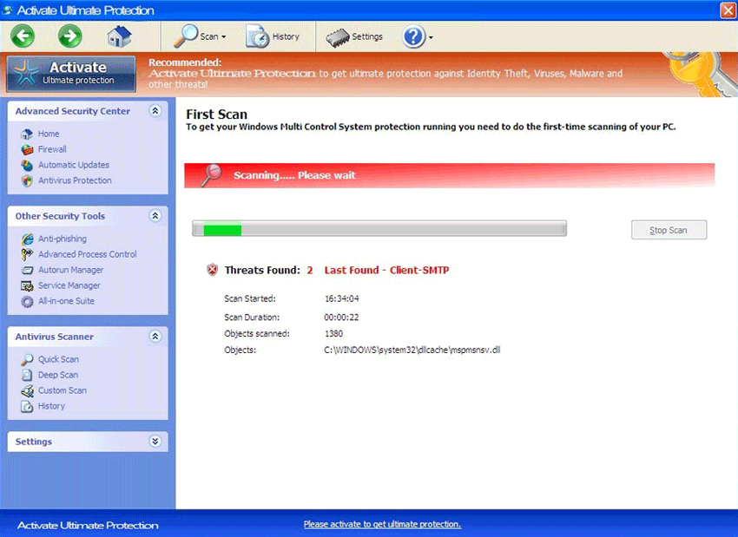Go to the Home house icon in toolbar
Viewport: 738px width, 537px height.
[119, 36]
